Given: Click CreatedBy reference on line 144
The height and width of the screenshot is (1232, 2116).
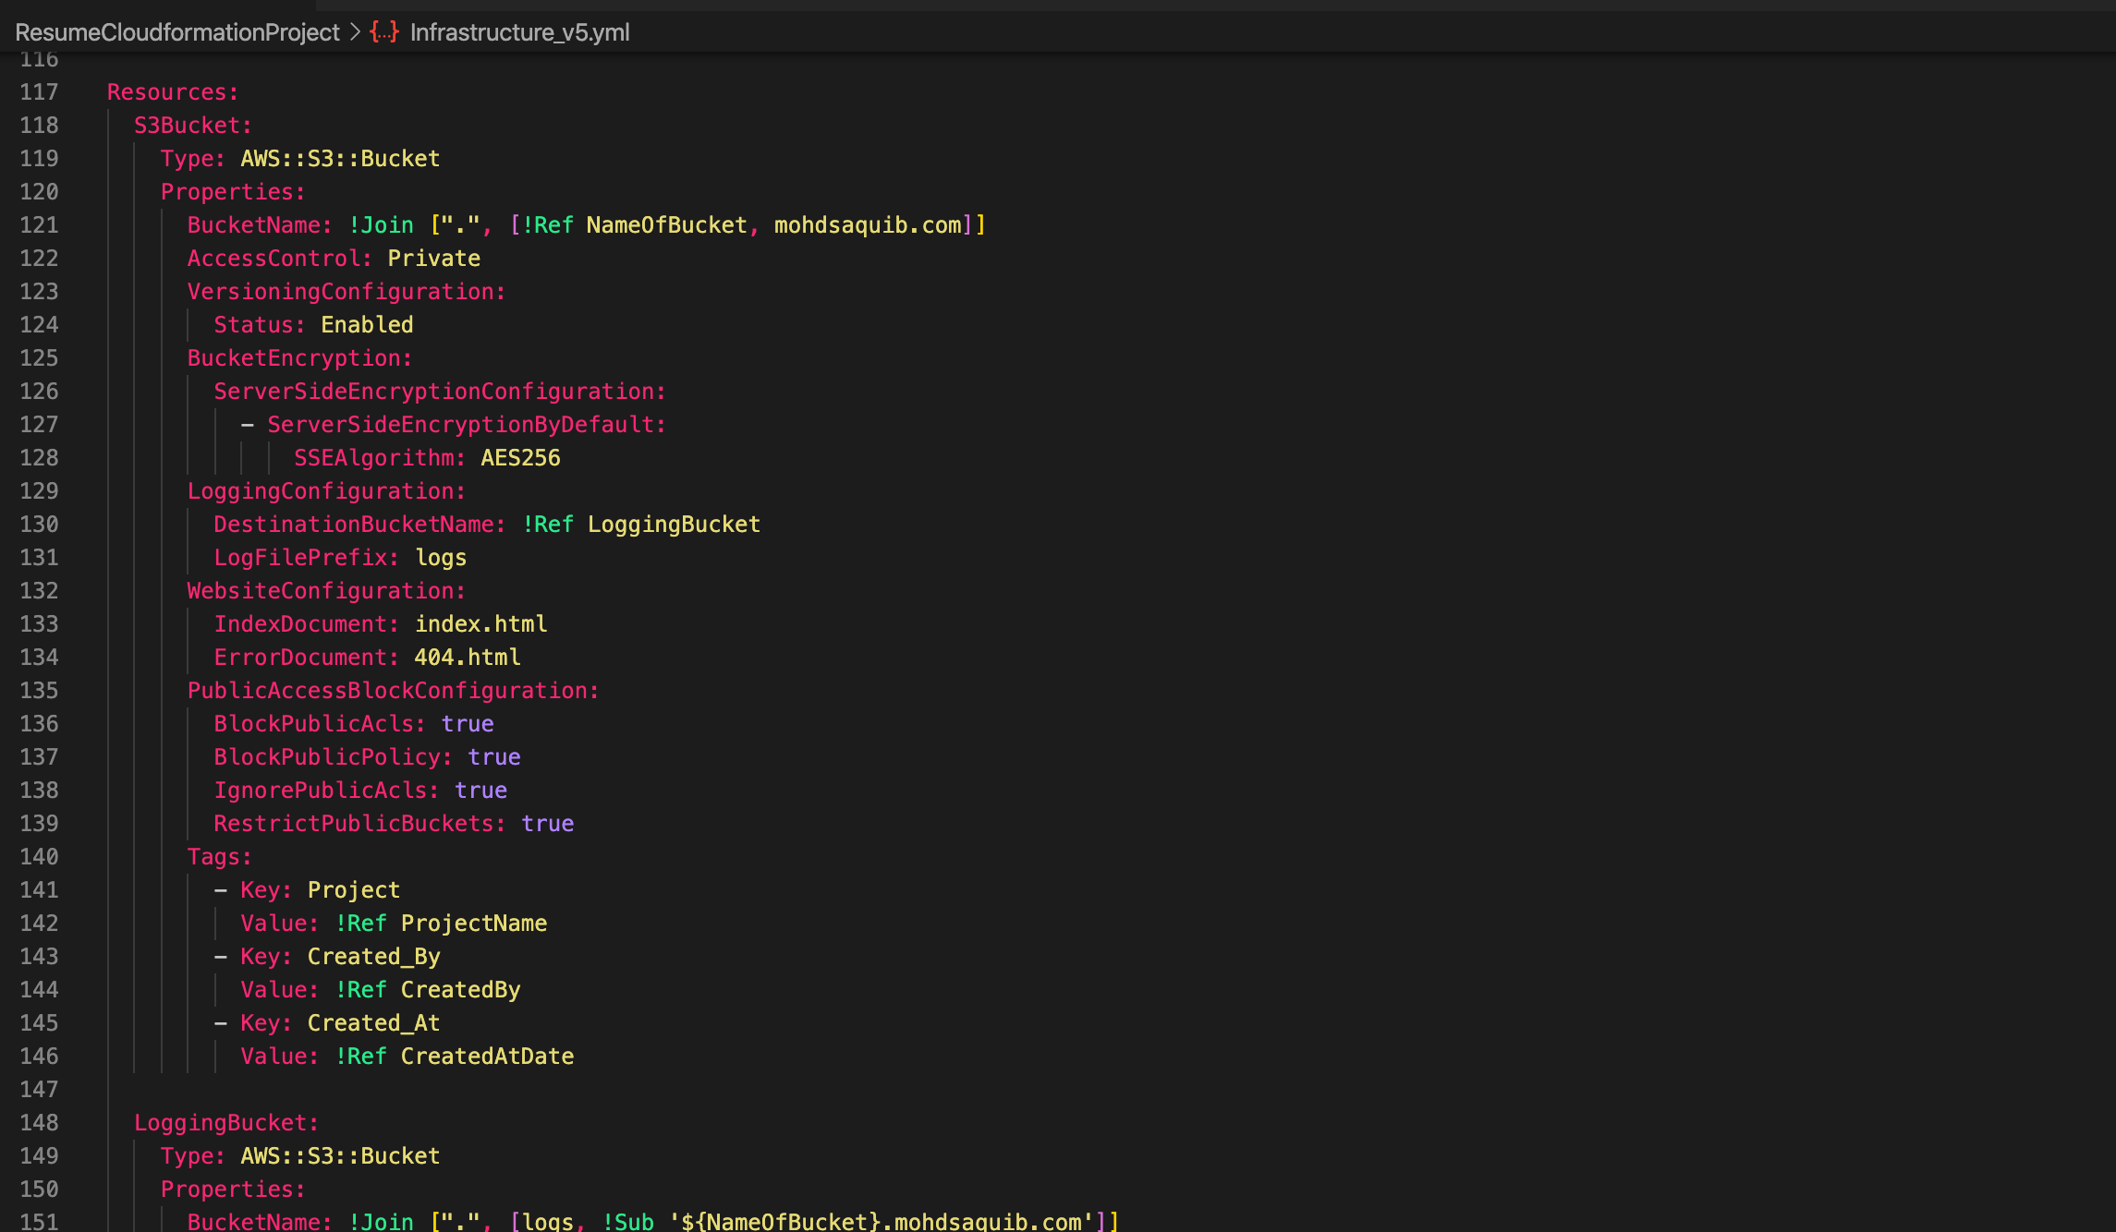Looking at the screenshot, I should pyautogui.click(x=460, y=990).
